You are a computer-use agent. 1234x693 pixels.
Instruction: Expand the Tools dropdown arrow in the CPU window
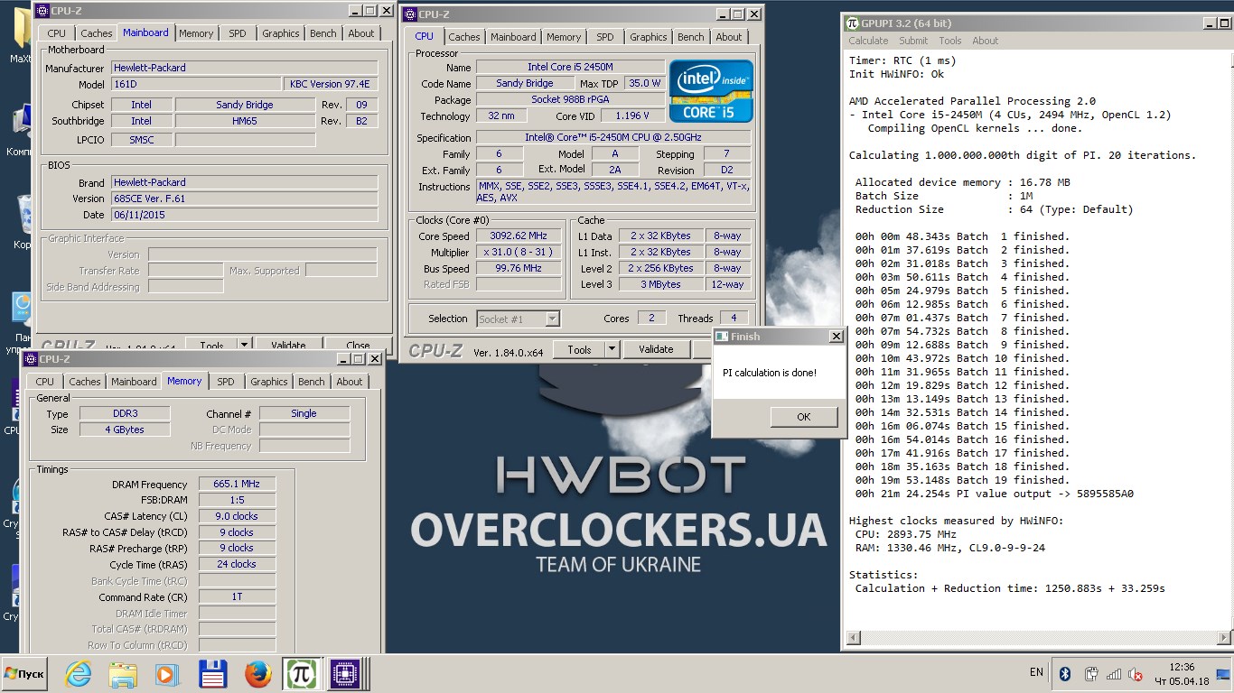point(612,349)
